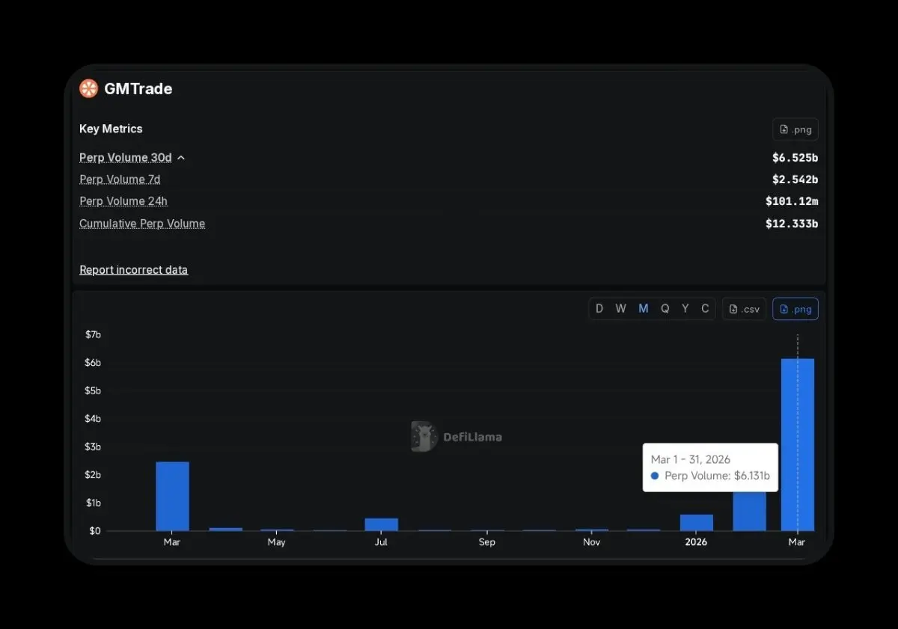The height and width of the screenshot is (629, 898).
Task: Collapse the Perp Volume 30d chevron
Action: point(181,158)
